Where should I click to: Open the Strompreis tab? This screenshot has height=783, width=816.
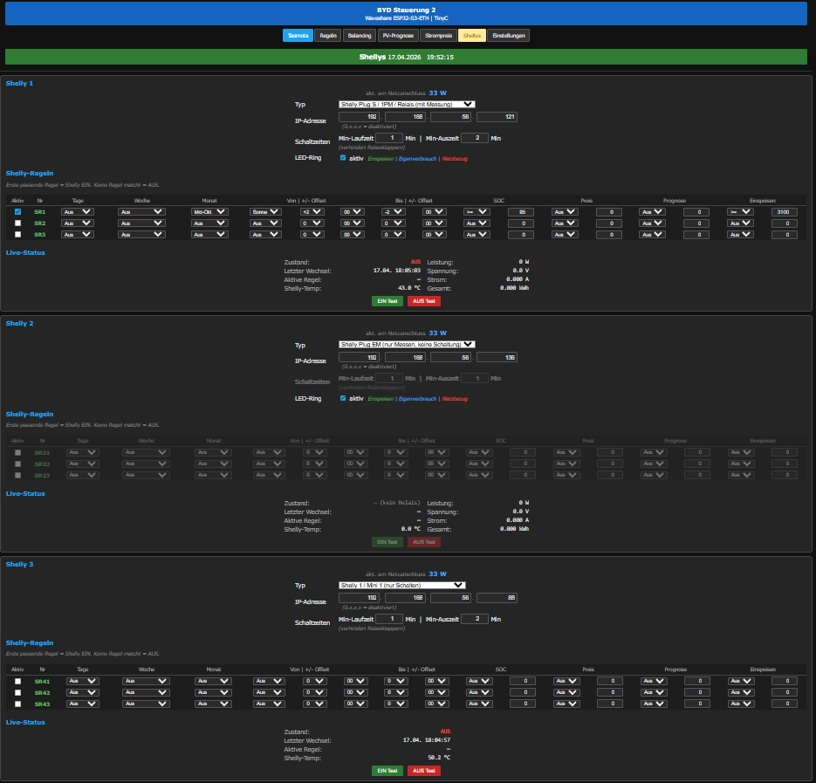437,36
